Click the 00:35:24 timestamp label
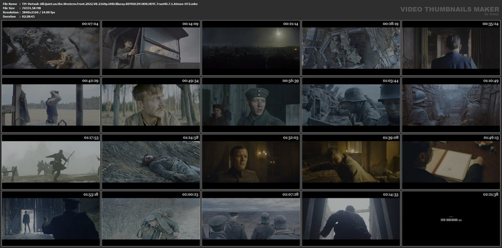The height and width of the screenshot is (248, 502). (490, 24)
